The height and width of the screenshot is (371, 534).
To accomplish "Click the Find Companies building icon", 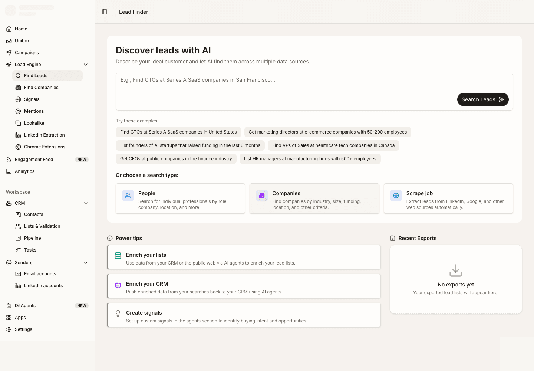I will (18, 88).
